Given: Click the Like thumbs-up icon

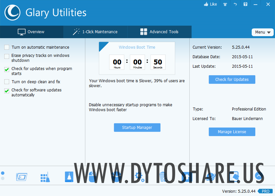Looking at the screenshot, I should pyautogui.click(x=206, y=4).
